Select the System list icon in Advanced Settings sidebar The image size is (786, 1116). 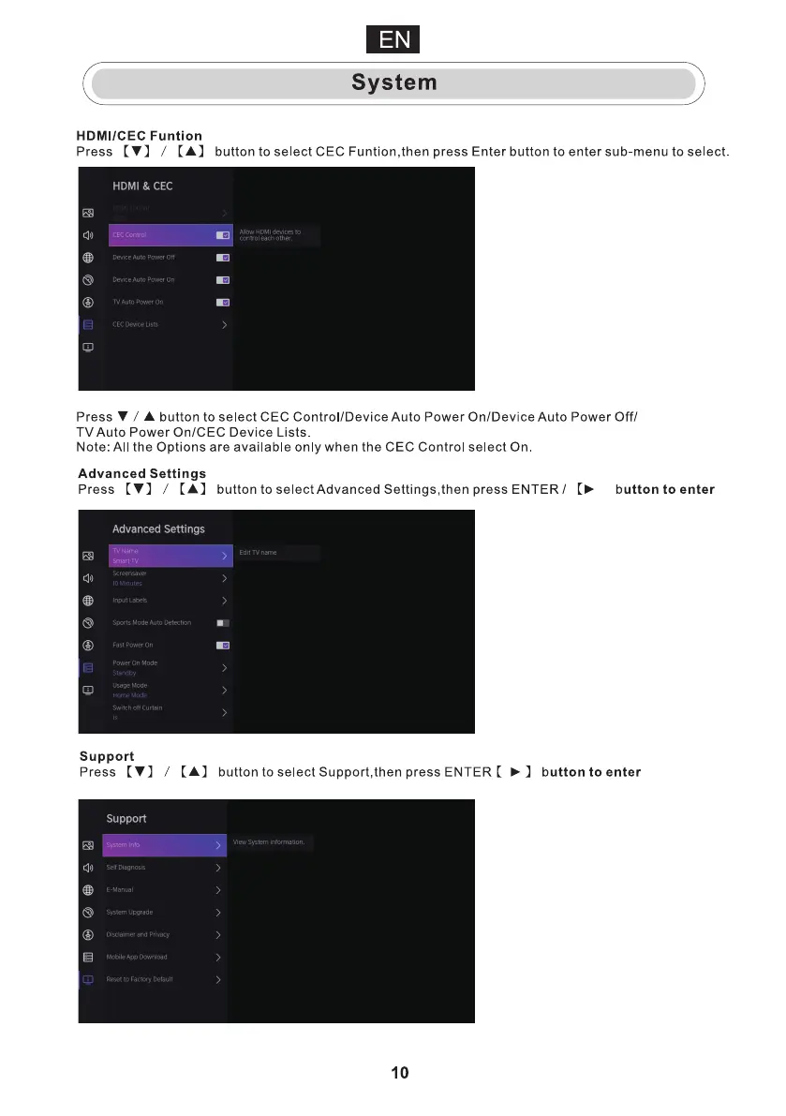point(88,668)
